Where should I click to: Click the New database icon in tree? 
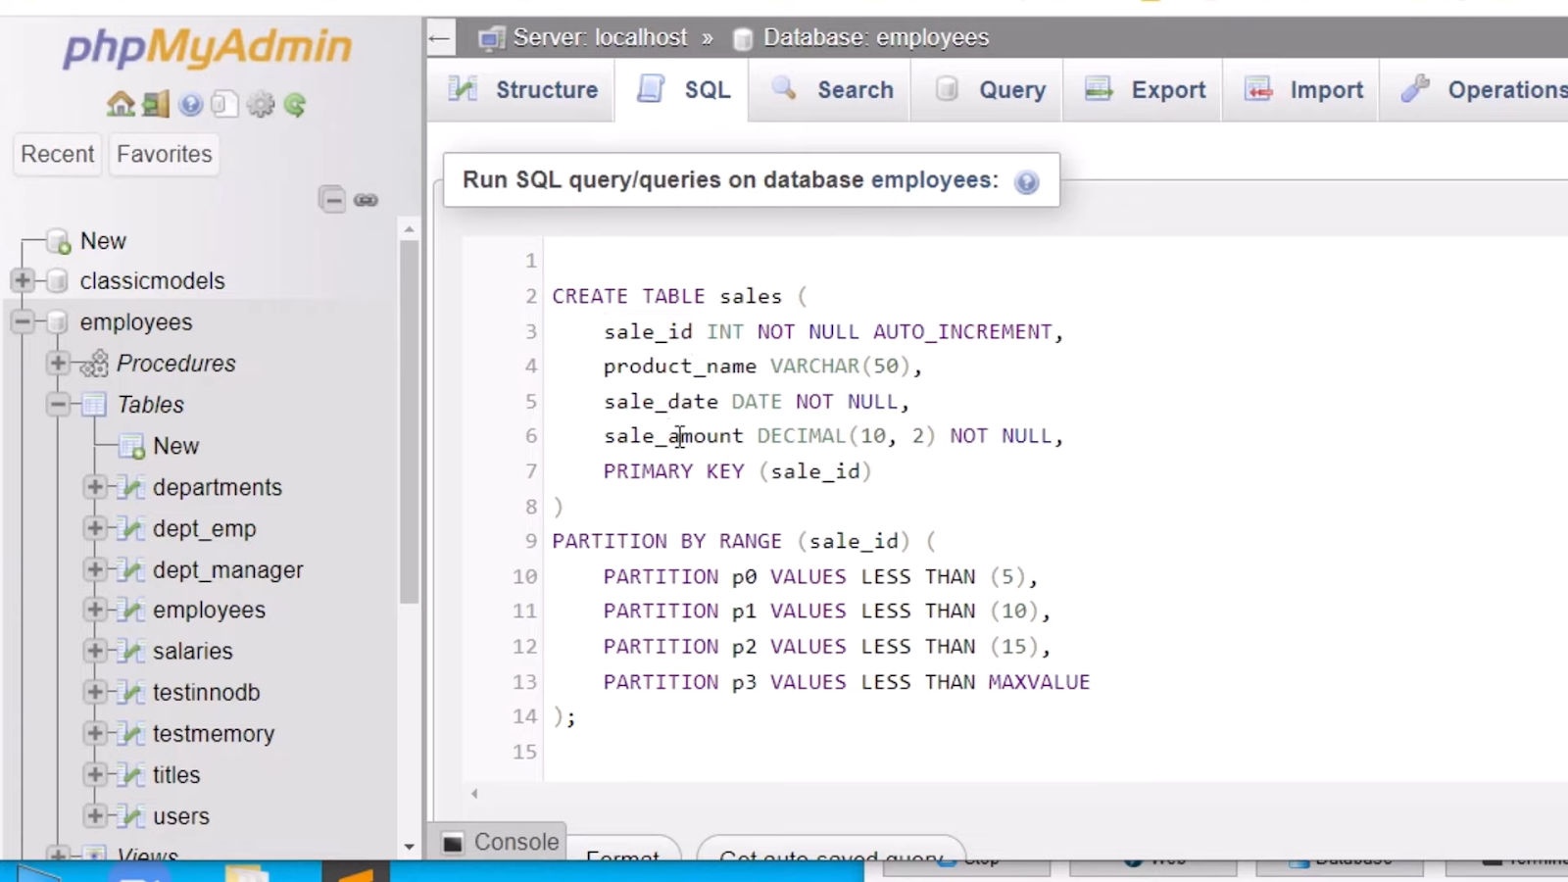(x=59, y=241)
